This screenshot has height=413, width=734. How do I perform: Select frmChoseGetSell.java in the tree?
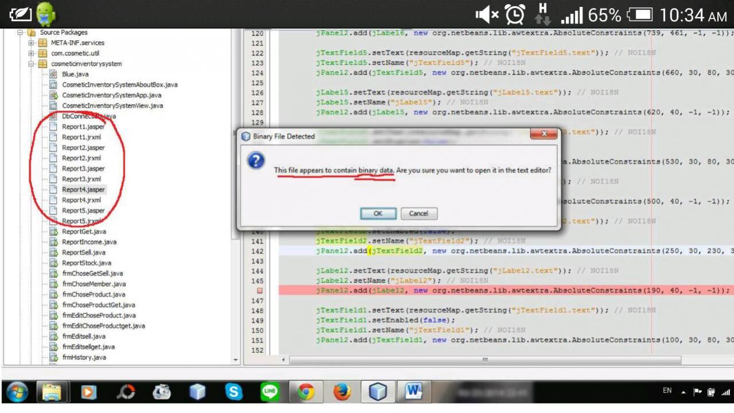[92, 274]
